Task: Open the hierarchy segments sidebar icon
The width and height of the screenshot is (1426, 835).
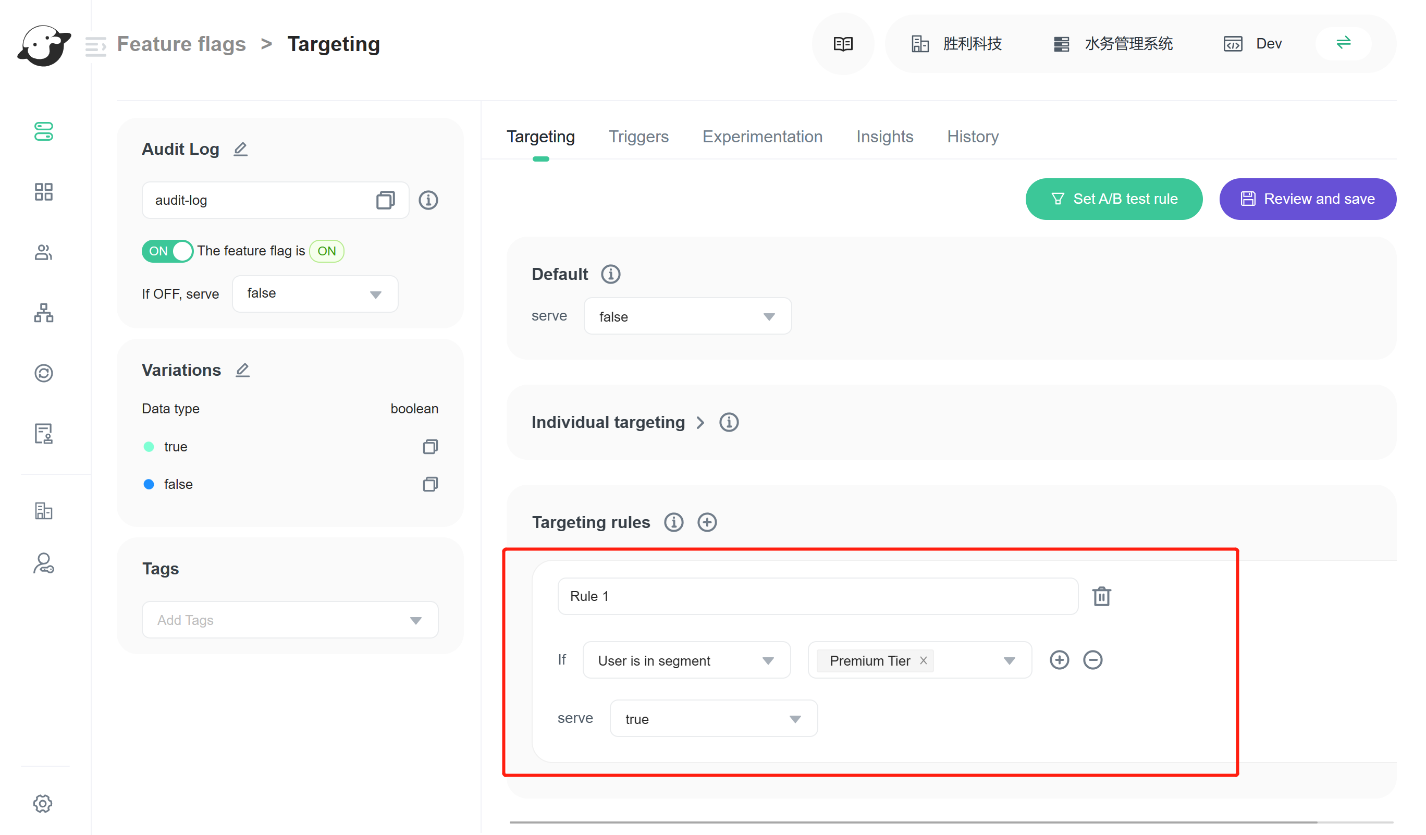Action: pyautogui.click(x=44, y=313)
